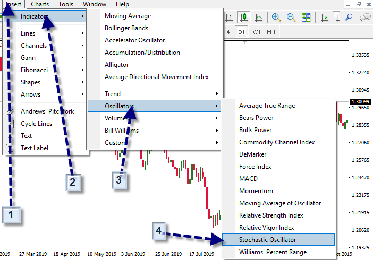Expand the Trend indicators submenu

pyautogui.click(x=154, y=93)
